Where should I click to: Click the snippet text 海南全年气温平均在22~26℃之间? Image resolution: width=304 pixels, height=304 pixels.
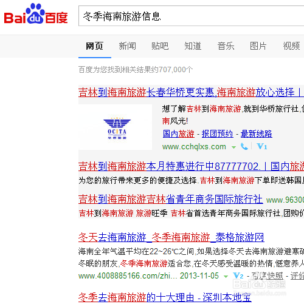(x=137, y=251)
